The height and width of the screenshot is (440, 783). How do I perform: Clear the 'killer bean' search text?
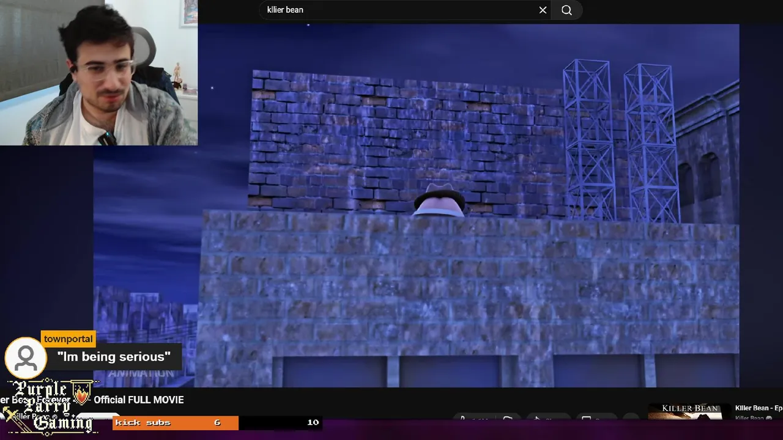coord(543,10)
